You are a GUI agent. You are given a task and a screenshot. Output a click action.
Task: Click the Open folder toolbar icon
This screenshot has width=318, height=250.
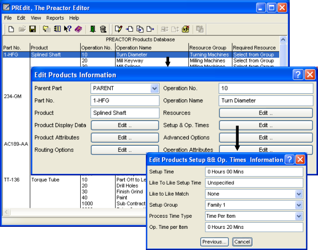[x=22, y=29]
